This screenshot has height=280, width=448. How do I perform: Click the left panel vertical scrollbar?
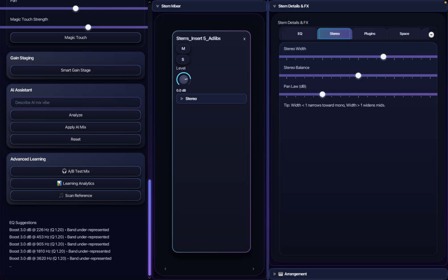point(149,227)
